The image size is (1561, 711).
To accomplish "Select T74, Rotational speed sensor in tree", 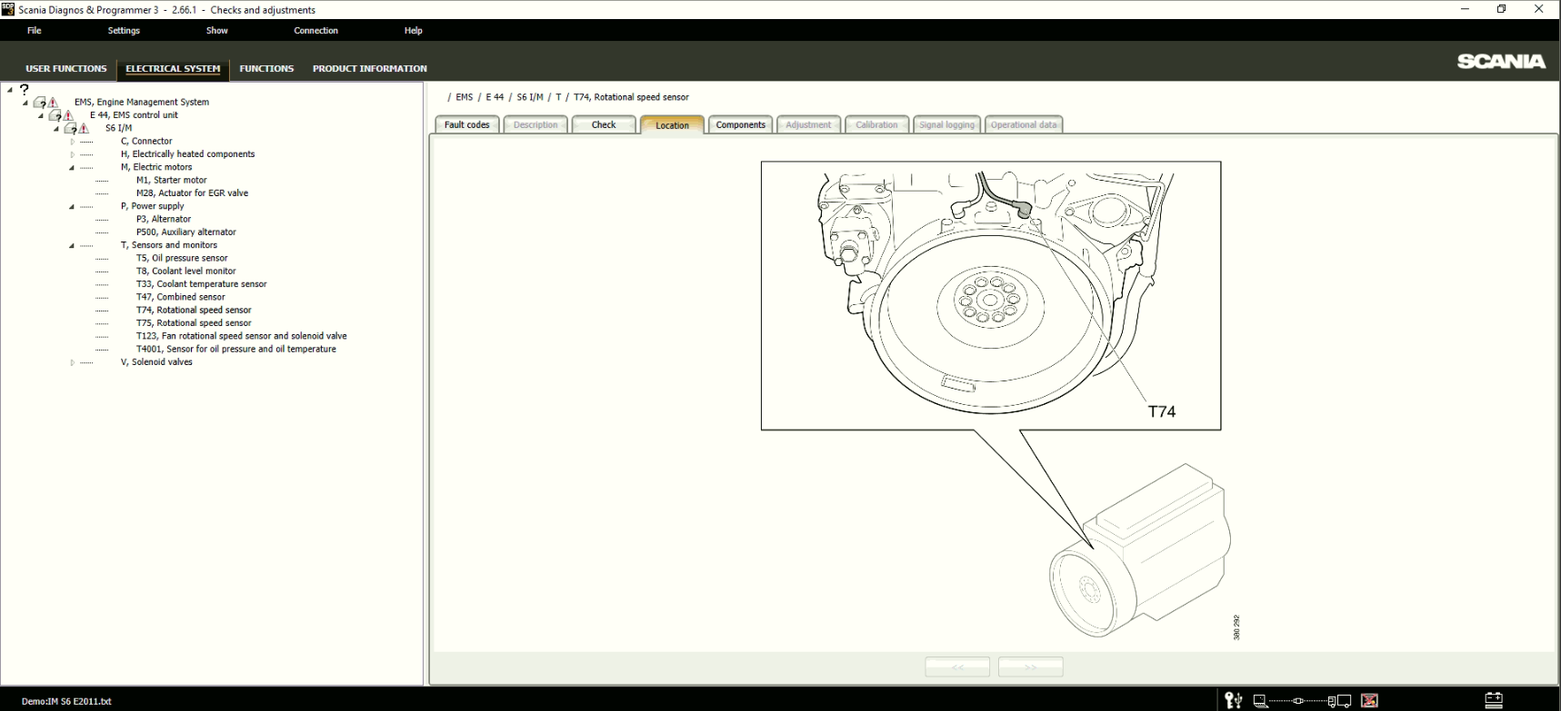I will click(x=194, y=310).
